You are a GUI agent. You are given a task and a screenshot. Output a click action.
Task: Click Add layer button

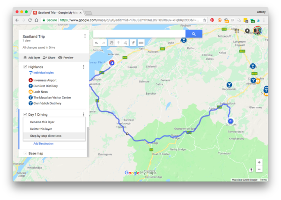coord(32,58)
